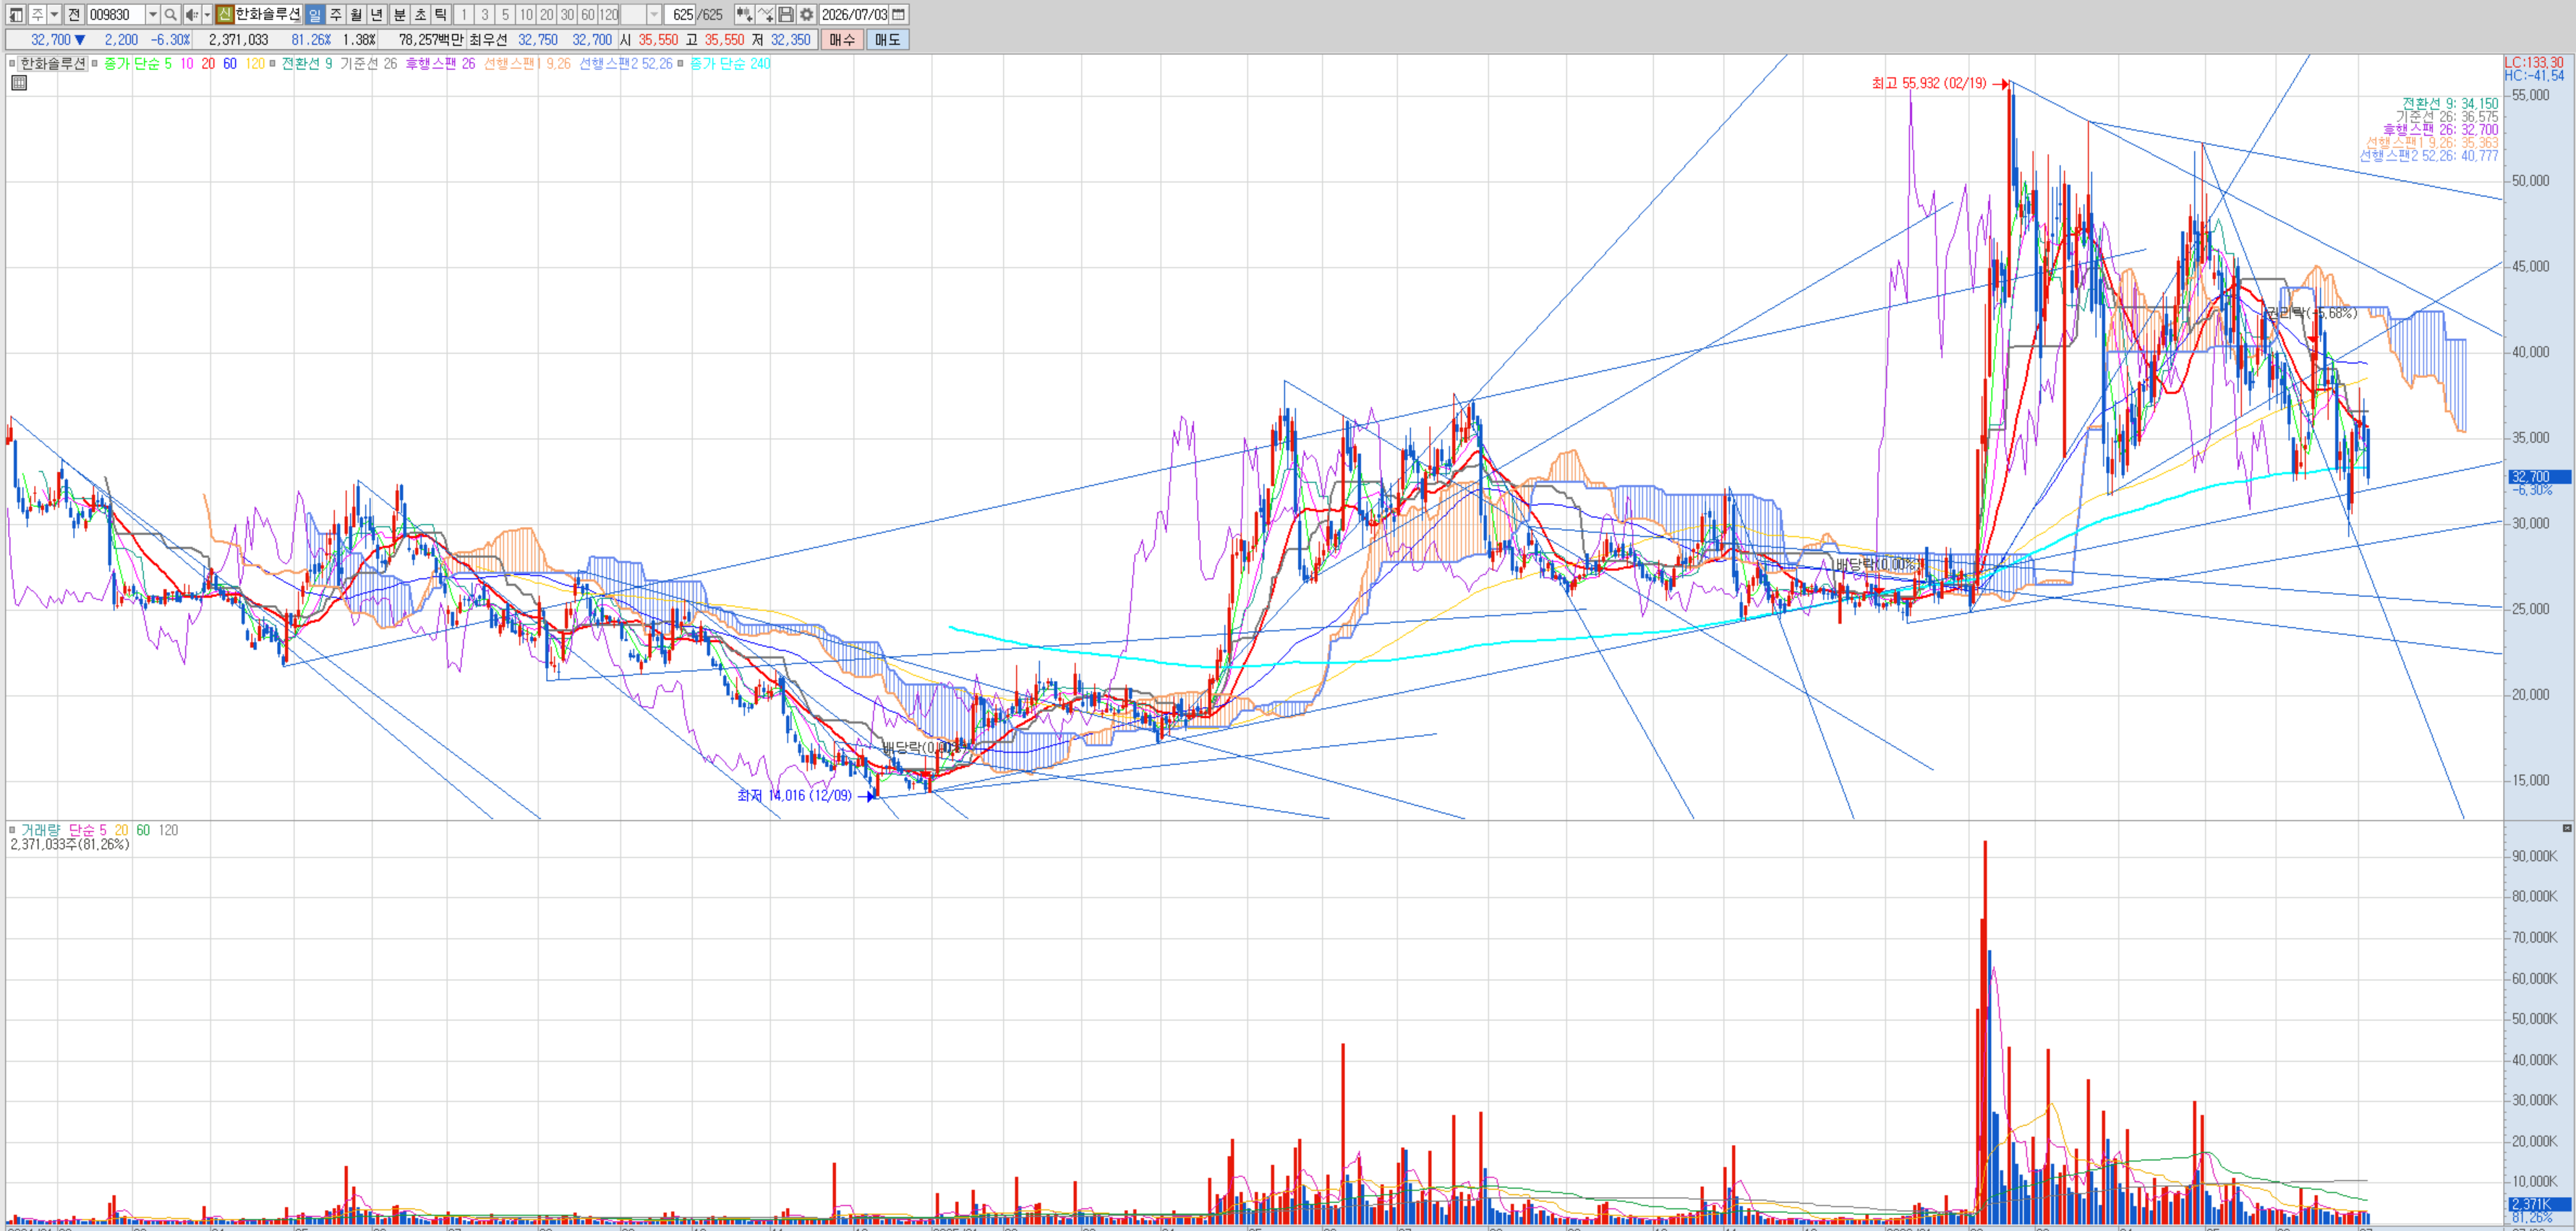Toggle square marker before 종가 단순 moving averages
This screenshot has width=2576, height=1231.
click(95, 63)
